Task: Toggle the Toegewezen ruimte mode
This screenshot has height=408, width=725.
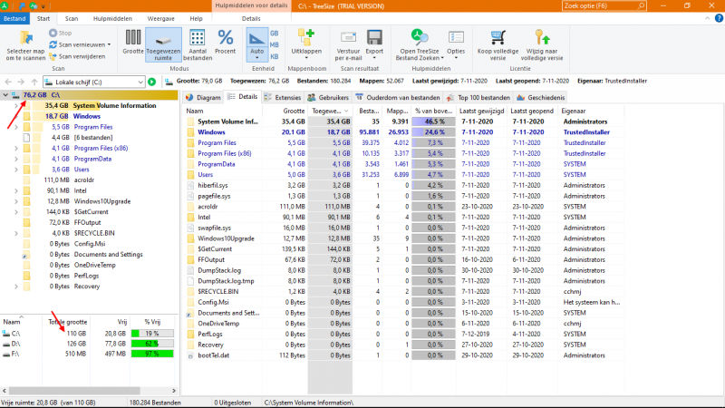Action: tap(163, 44)
